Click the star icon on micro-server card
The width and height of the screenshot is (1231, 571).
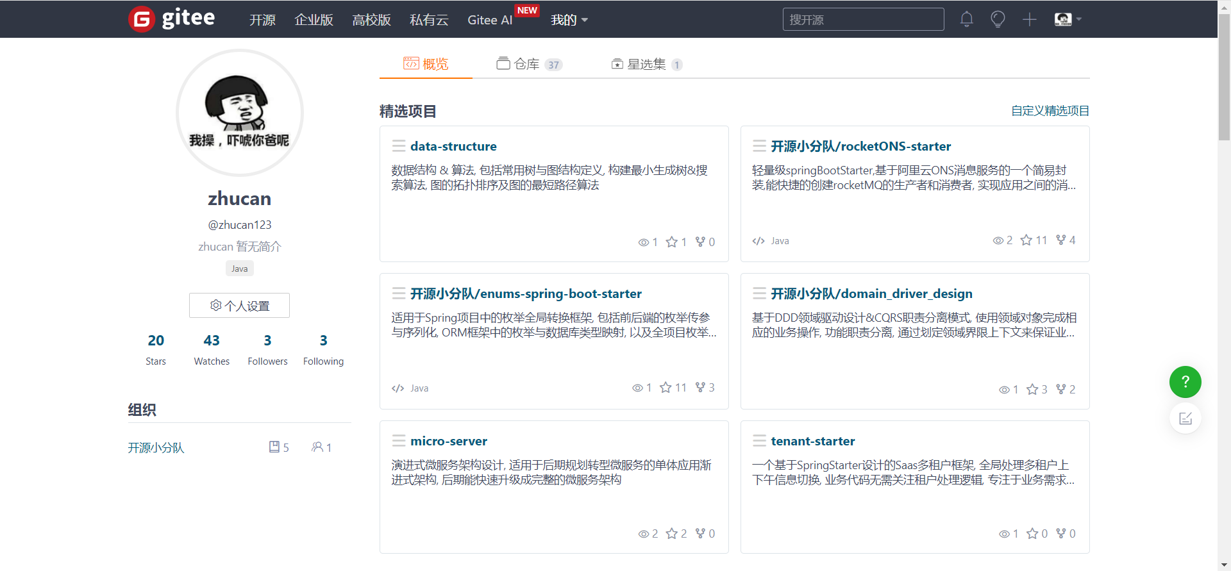(671, 533)
